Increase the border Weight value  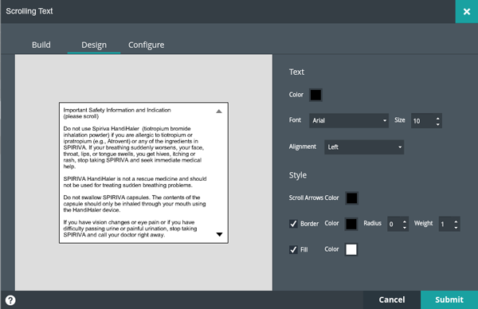(x=456, y=221)
